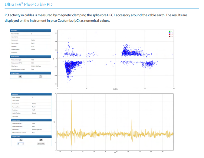Click 'Measurement (PPC):' row in upper panel
This screenshot has width=204, height=158.
point(31,63)
